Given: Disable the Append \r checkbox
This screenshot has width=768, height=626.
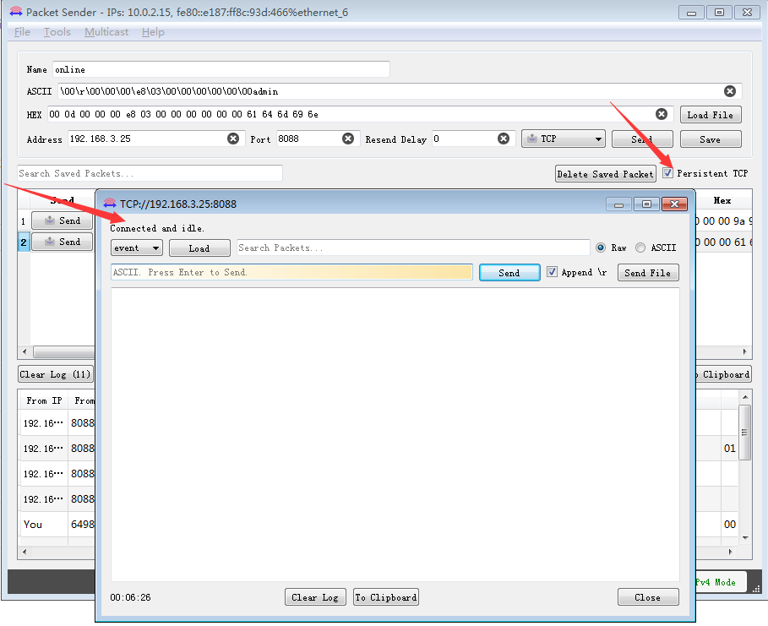Looking at the screenshot, I should (x=553, y=272).
